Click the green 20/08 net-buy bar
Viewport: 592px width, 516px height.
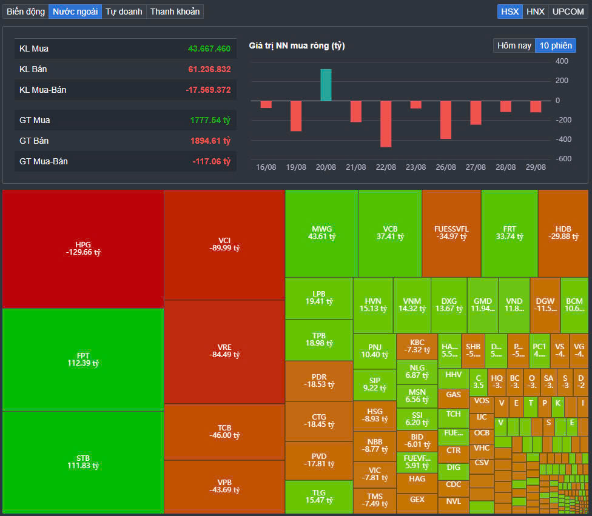pos(326,85)
